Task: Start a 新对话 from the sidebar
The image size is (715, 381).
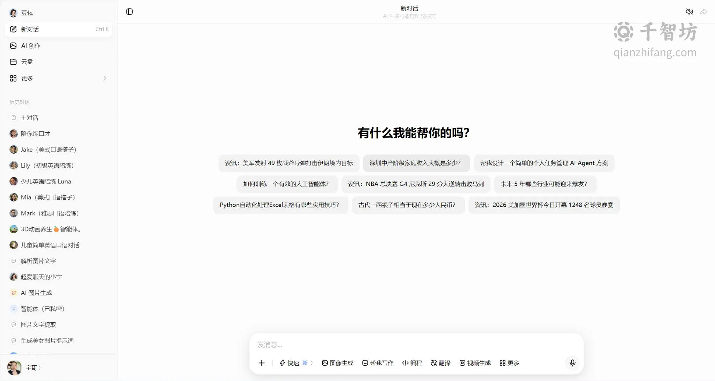Action: (x=59, y=29)
